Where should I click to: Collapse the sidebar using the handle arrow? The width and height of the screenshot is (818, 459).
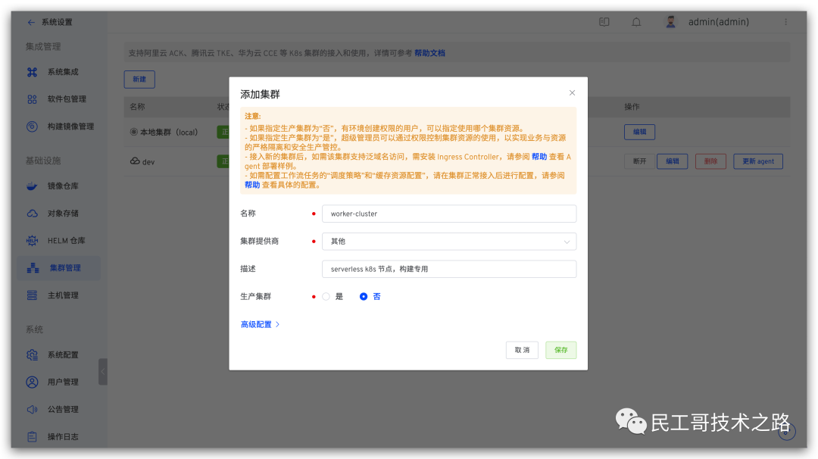pyautogui.click(x=103, y=371)
